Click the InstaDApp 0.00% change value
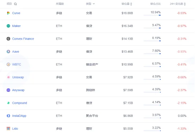The image size is (195, 135). (182, 116)
